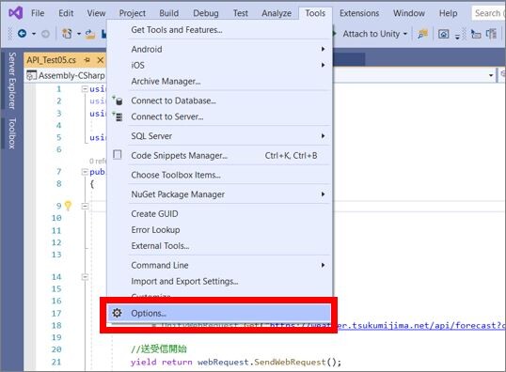The width and height of the screenshot is (506, 372).
Task: Open the Window menu
Action: point(409,13)
